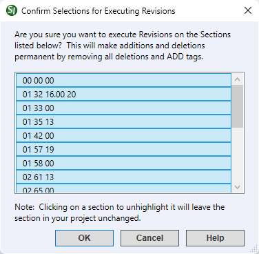Select partially visible section 02 65 00
The image size is (259, 254).
[x=123, y=188]
